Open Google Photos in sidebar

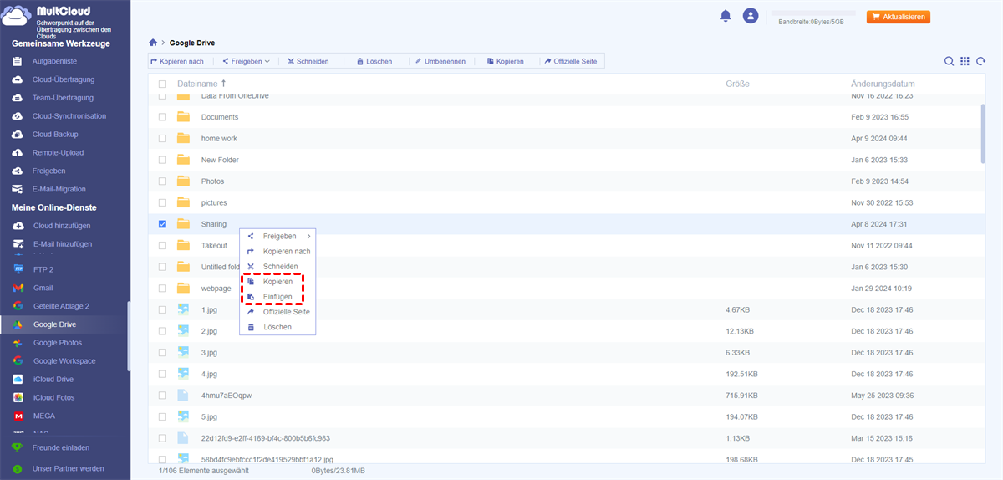pos(57,343)
